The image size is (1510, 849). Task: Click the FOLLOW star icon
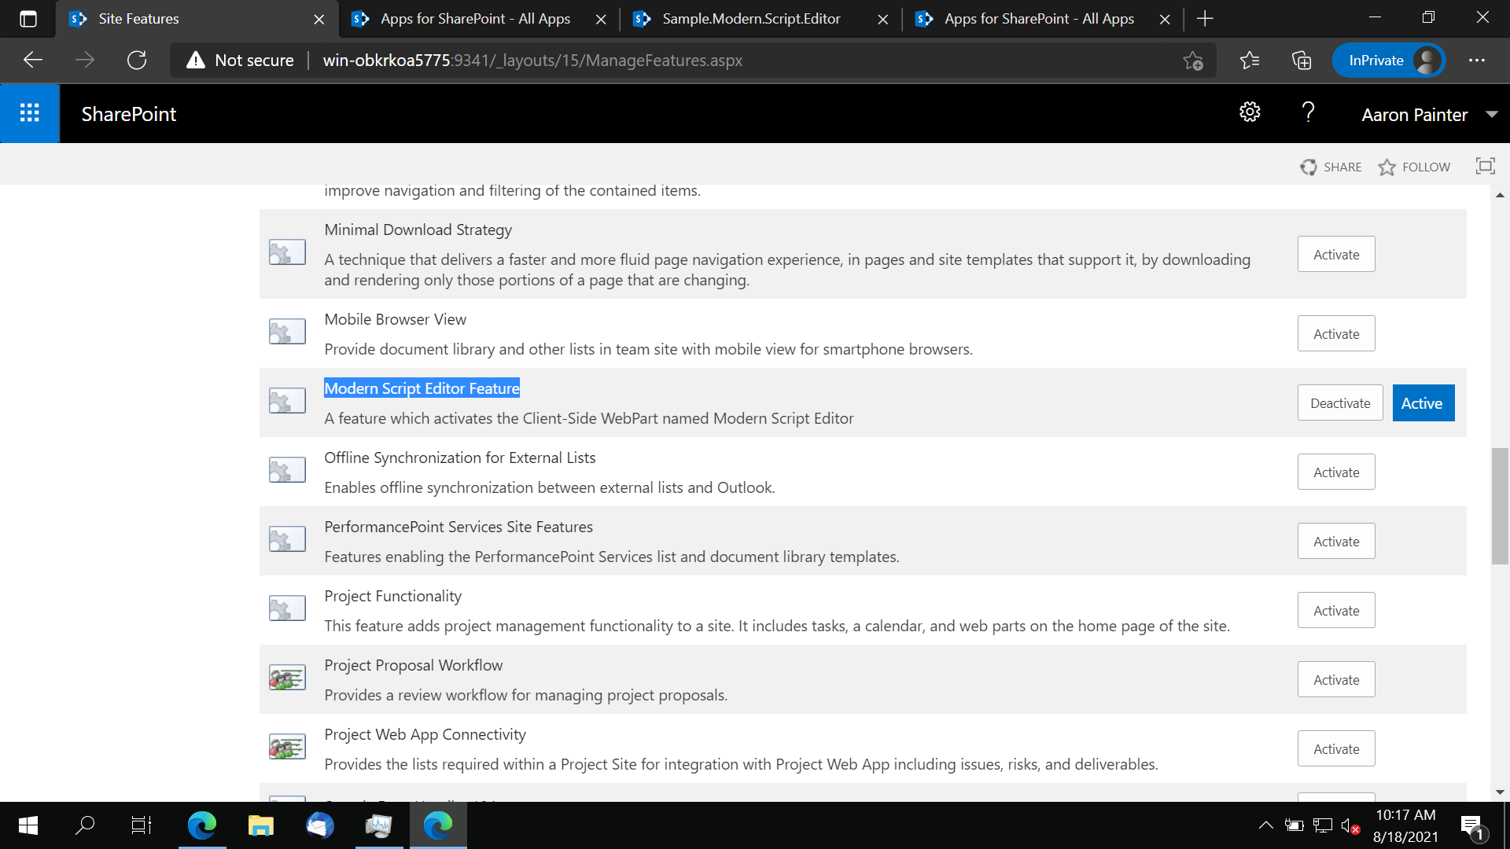(1387, 167)
